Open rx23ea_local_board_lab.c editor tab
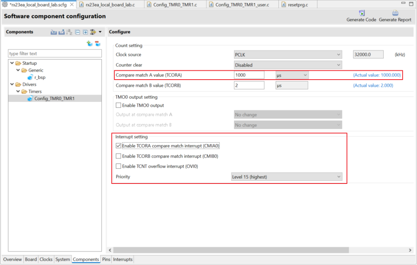 pyautogui.click(x=110, y=5)
